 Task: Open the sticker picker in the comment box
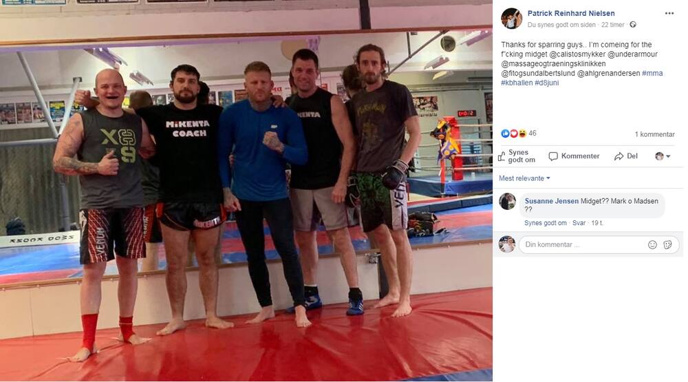tap(667, 244)
